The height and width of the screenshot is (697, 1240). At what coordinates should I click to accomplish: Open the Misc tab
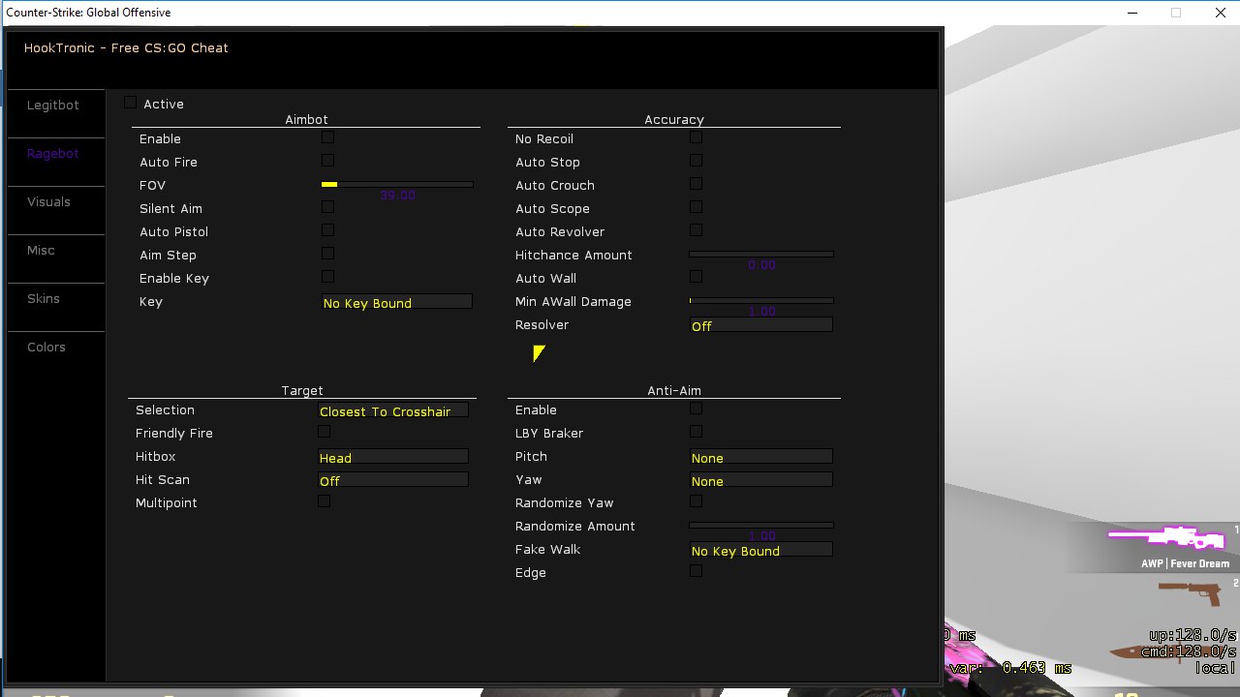coord(41,250)
